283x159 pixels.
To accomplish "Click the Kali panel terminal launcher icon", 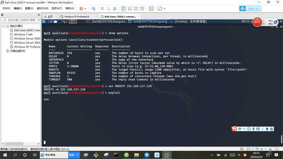I will pyautogui.click(x=60, y=22).
